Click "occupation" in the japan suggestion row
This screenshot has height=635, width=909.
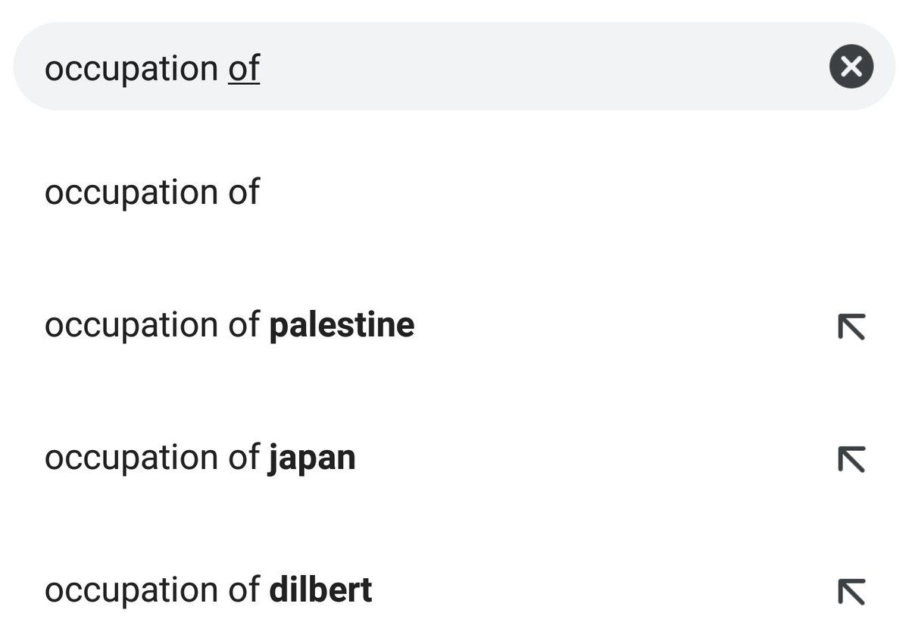131,459
